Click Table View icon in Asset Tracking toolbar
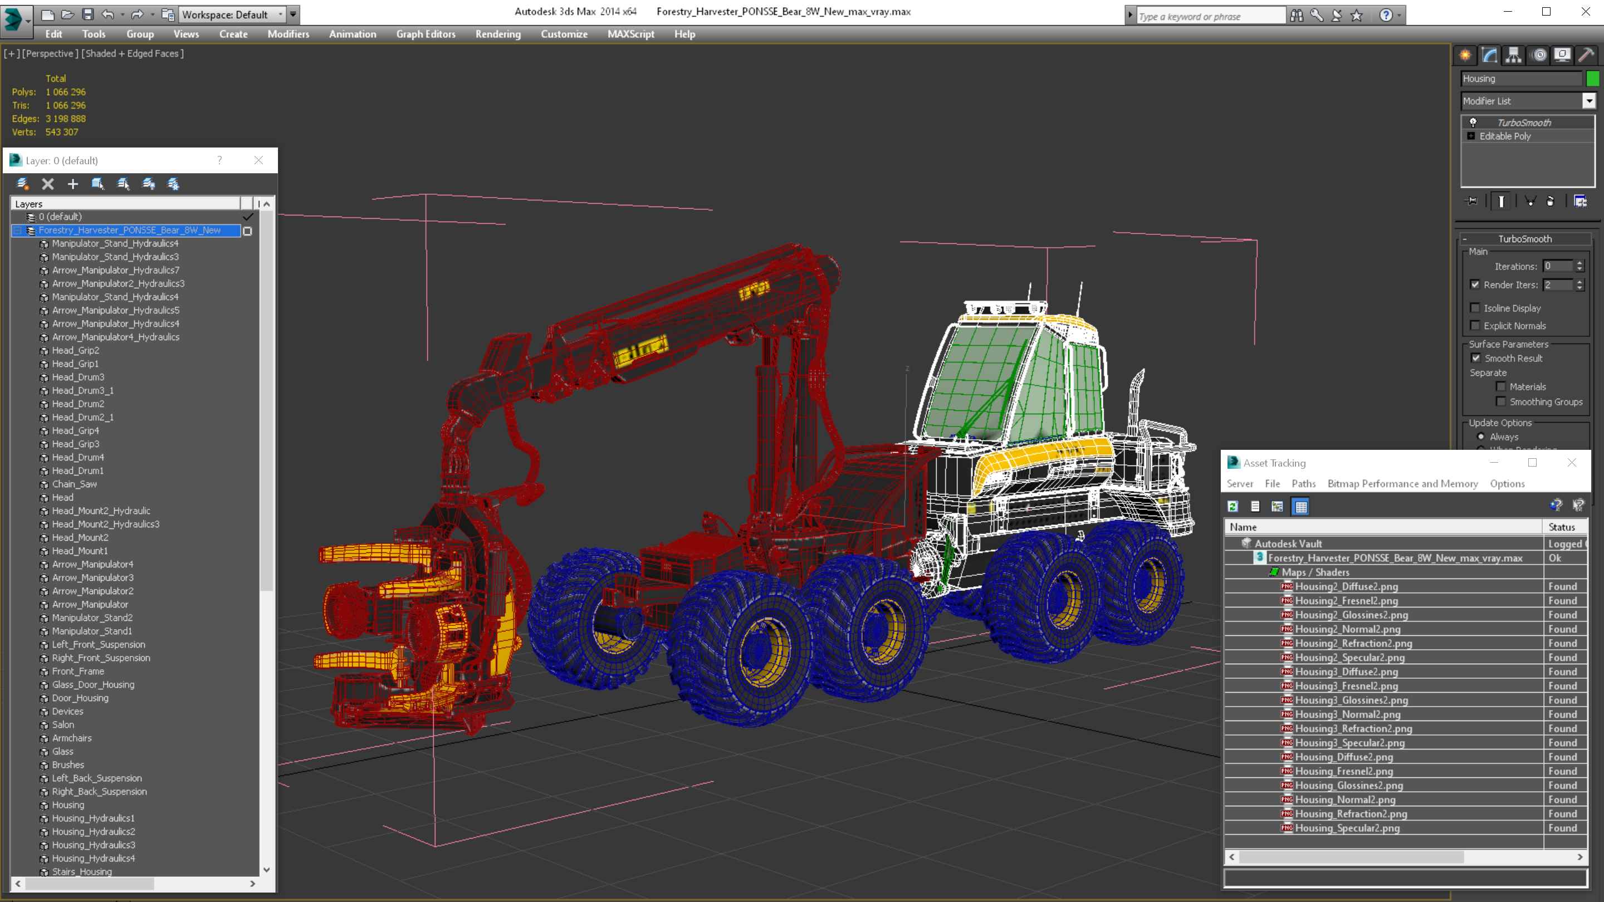The image size is (1604, 902). 1301,507
